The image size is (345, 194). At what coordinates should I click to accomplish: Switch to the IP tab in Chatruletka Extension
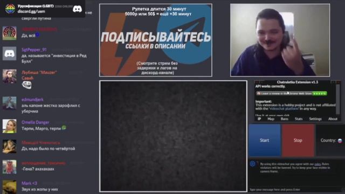tap(259, 119)
